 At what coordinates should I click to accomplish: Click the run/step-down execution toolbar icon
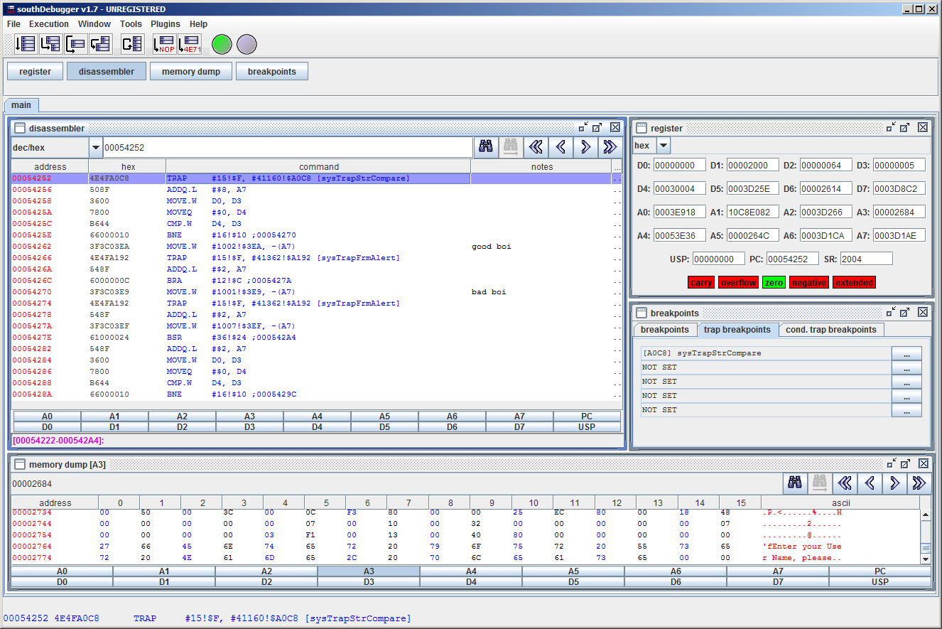[26, 44]
